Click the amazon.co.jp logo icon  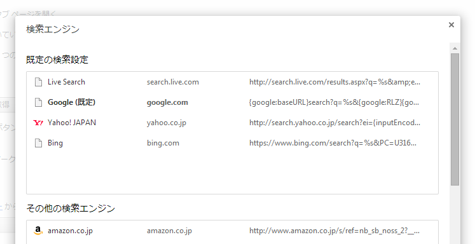click(38, 231)
